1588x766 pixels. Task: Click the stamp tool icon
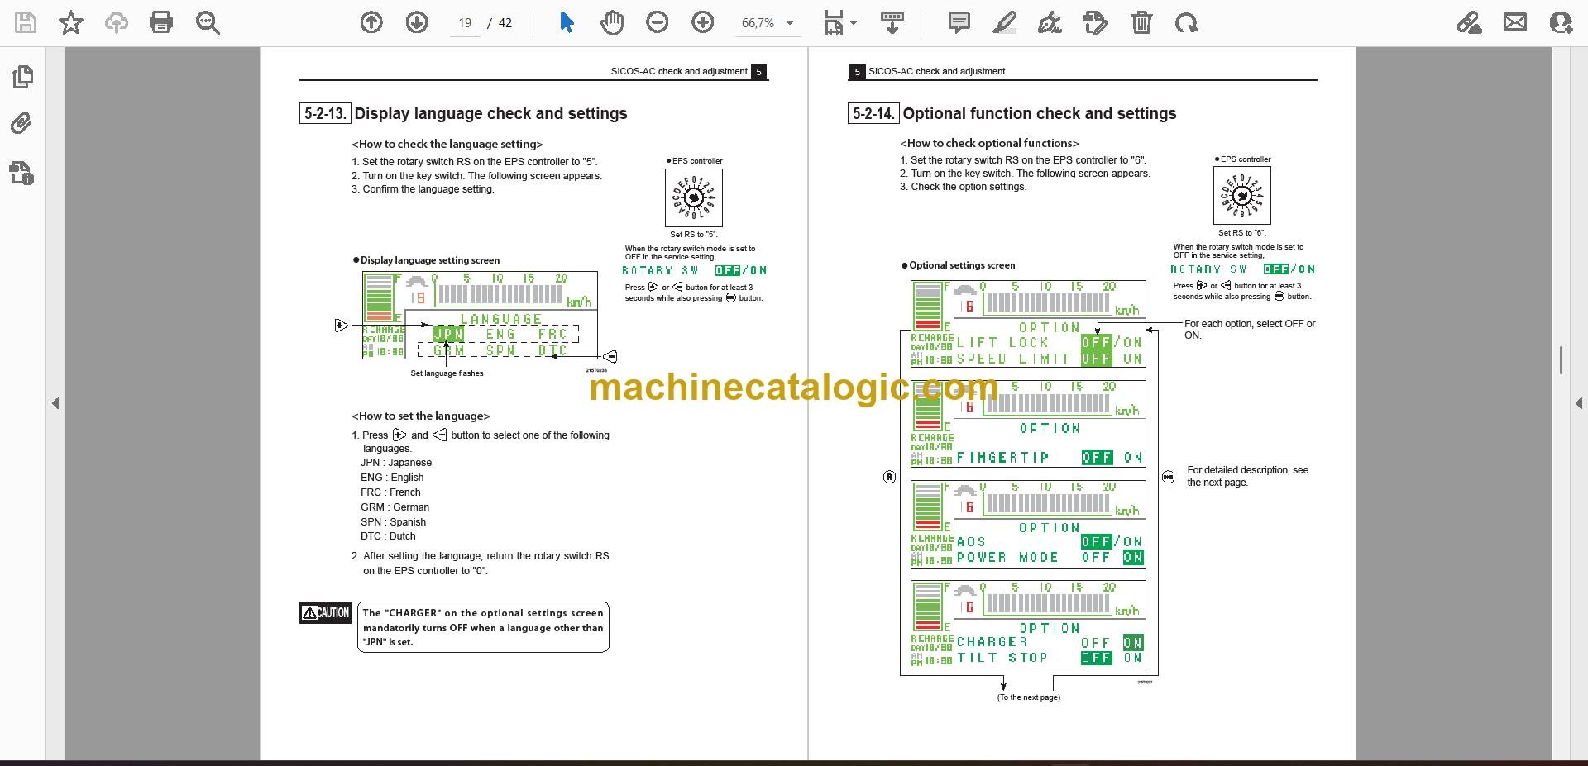[x=1095, y=22]
